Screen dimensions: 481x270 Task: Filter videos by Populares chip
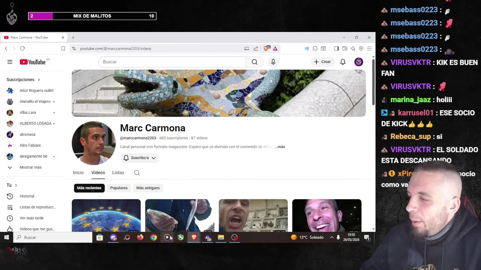(119, 188)
